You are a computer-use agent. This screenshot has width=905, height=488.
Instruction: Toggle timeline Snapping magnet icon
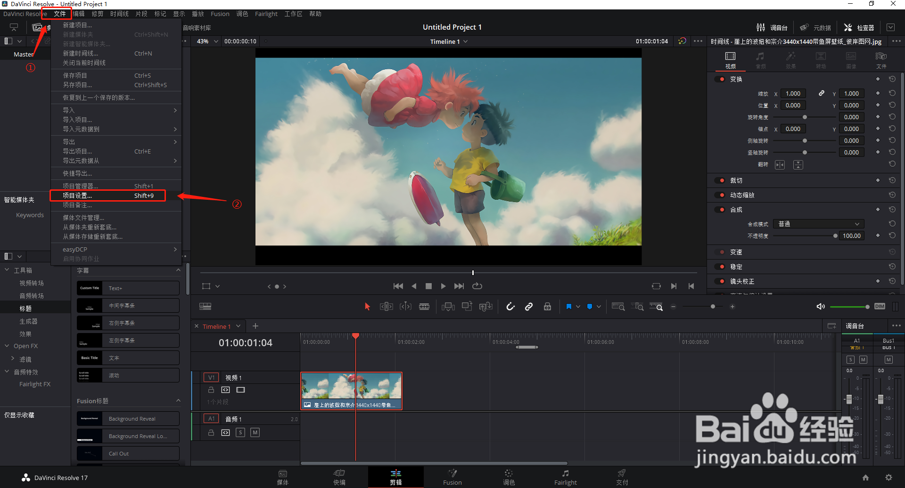pos(510,307)
